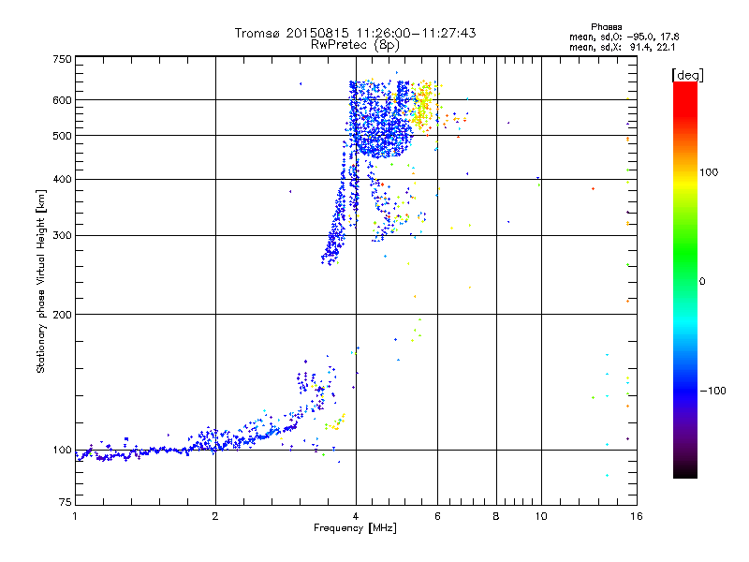Click the 'Stationary phase Virtual Height [km]' axis label
749x562 pixels.
click(41, 282)
